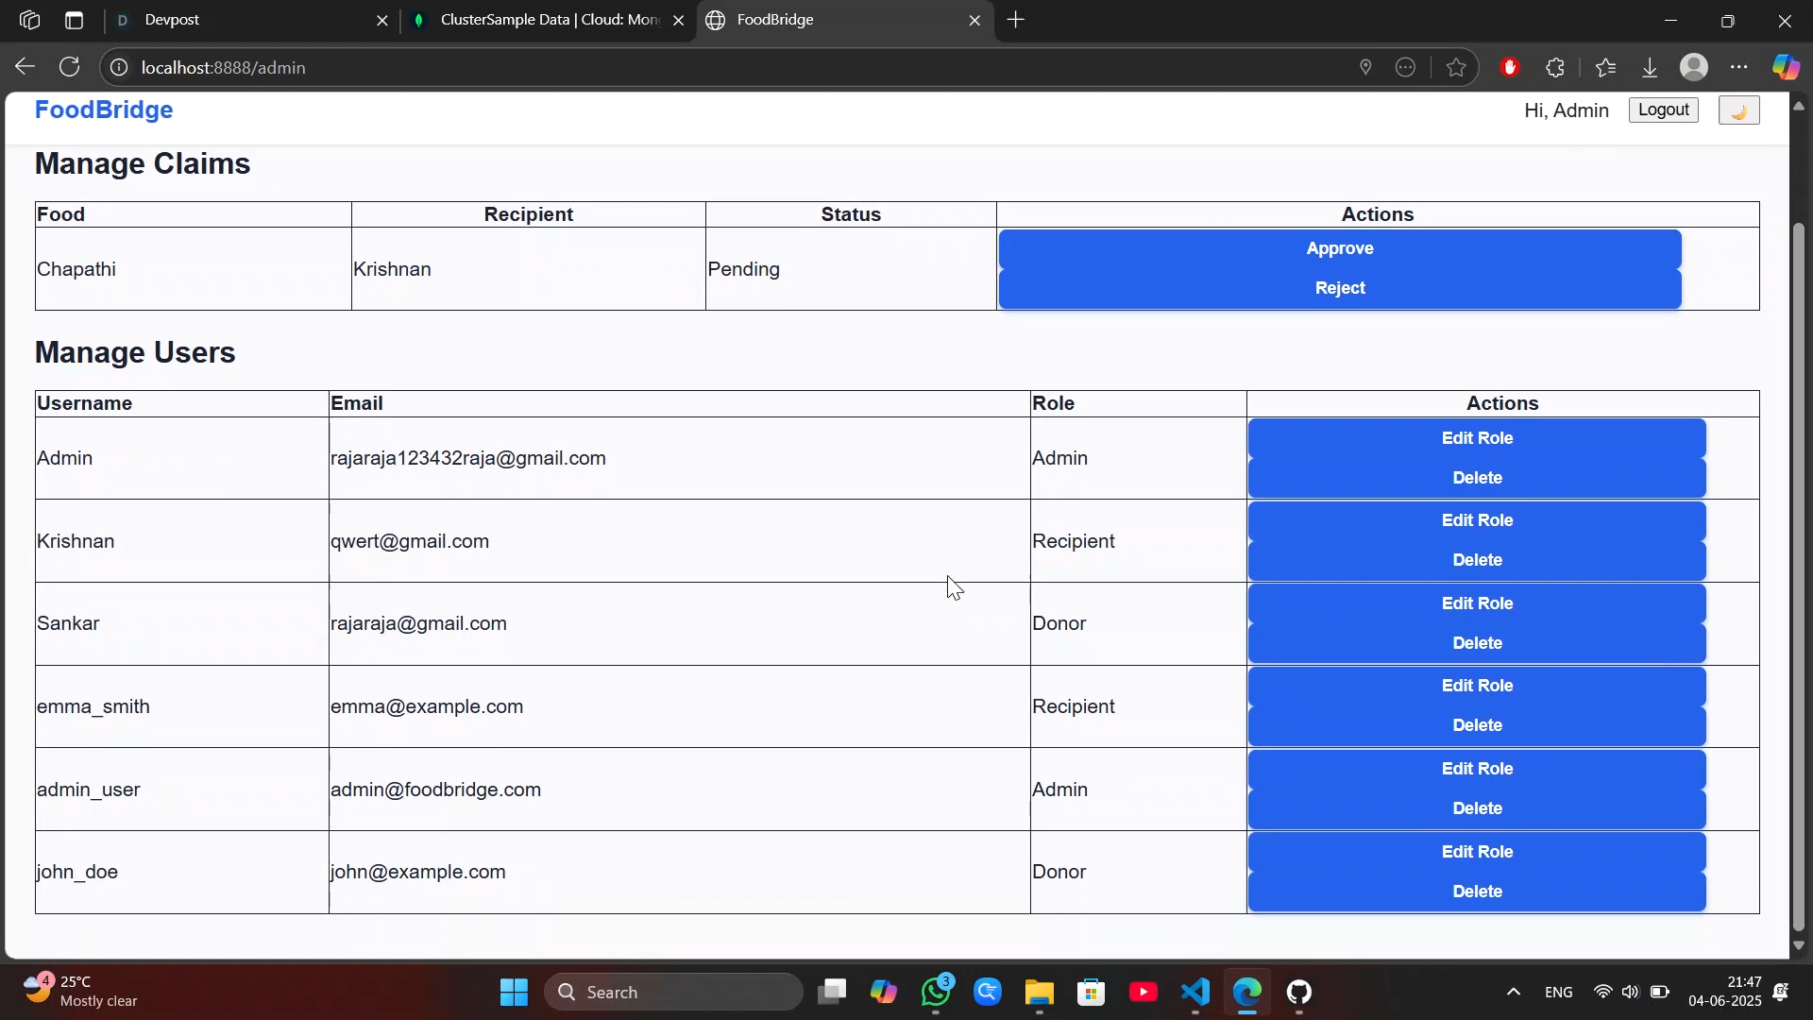Open the browser extensions puzzle icon
Viewport: 1813px width, 1020px height.
(x=1555, y=67)
